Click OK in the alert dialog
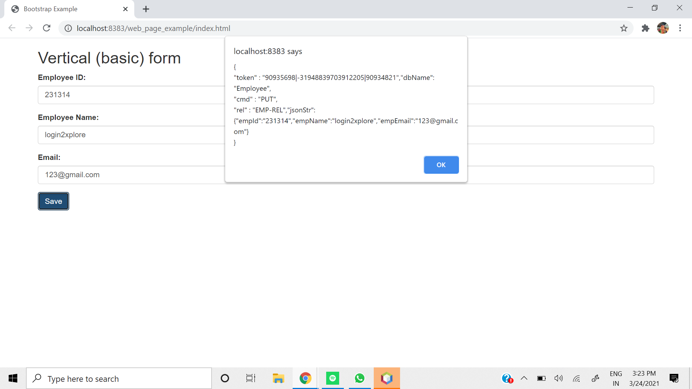Viewport: 692px width, 389px height. coord(441,165)
